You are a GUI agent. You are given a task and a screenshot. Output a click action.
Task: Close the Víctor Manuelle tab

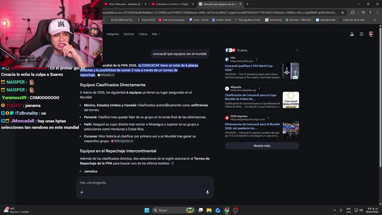click(146, 4)
